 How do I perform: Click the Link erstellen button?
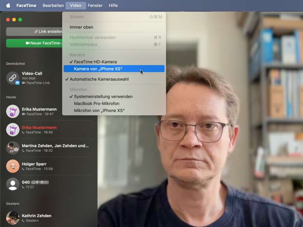coord(34,31)
